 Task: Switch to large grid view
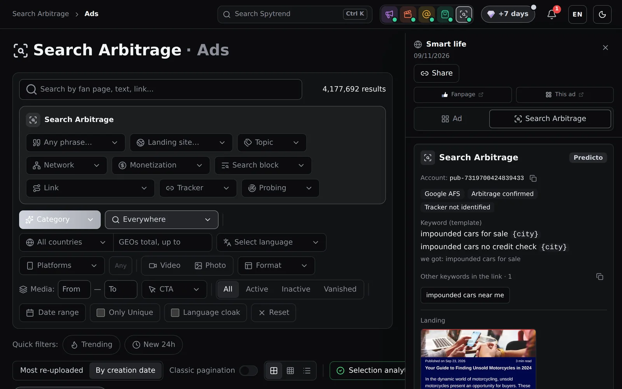[274, 371]
